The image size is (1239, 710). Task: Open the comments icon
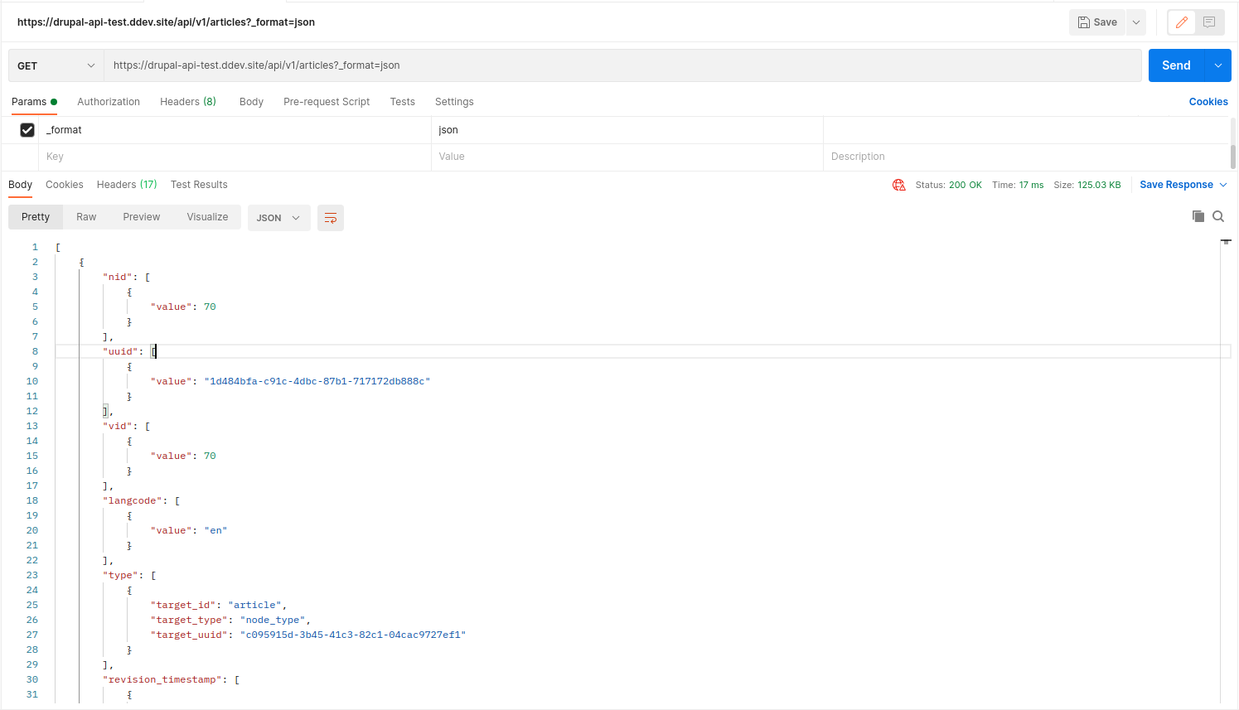[x=1209, y=22]
